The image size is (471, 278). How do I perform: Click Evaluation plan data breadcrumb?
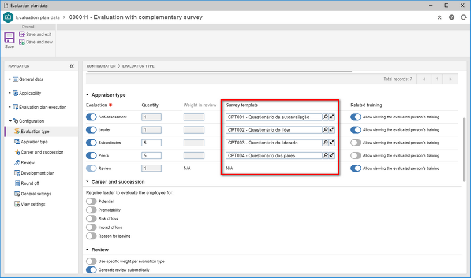(x=38, y=17)
